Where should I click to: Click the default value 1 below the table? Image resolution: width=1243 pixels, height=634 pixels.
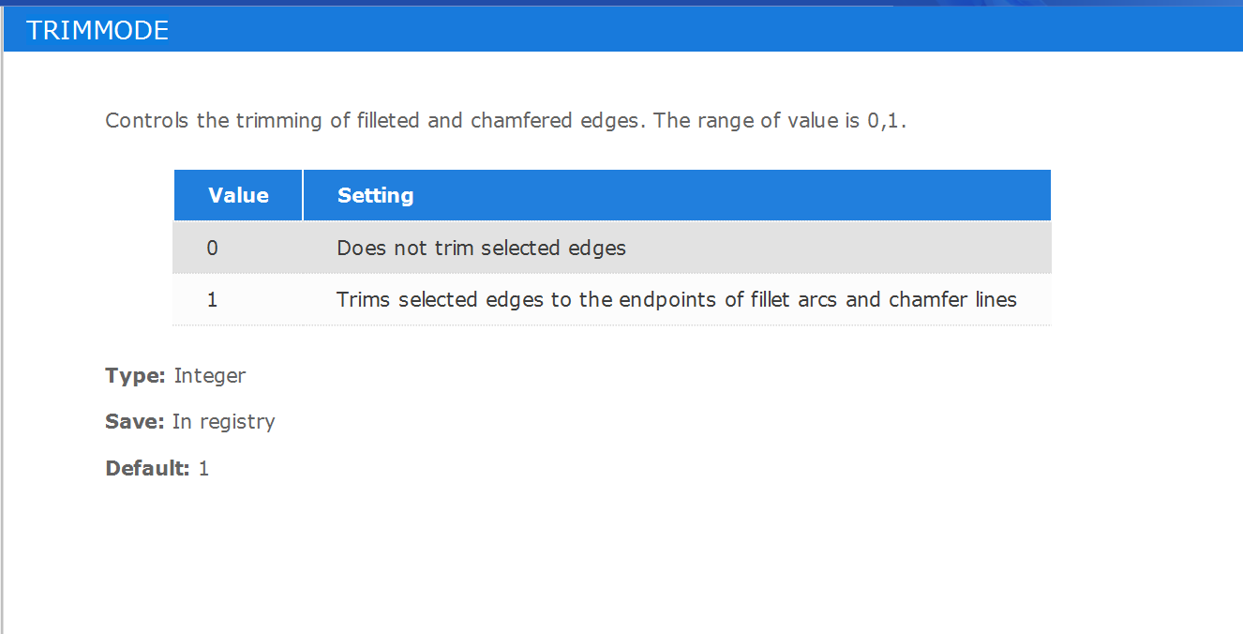click(x=203, y=468)
